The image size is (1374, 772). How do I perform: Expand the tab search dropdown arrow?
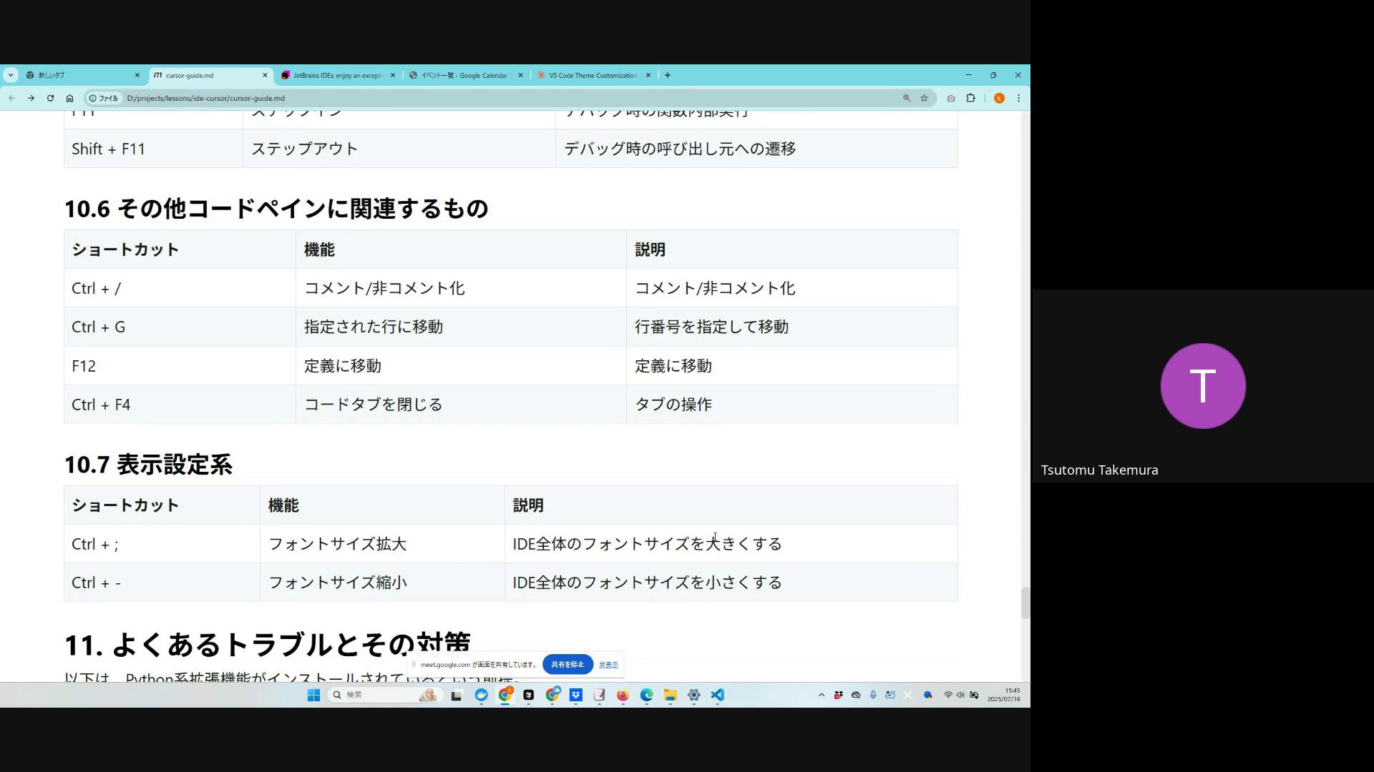point(10,75)
